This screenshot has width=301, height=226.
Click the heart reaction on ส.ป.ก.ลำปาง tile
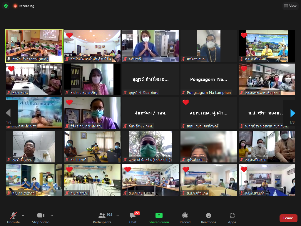click(x=69, y=169)
